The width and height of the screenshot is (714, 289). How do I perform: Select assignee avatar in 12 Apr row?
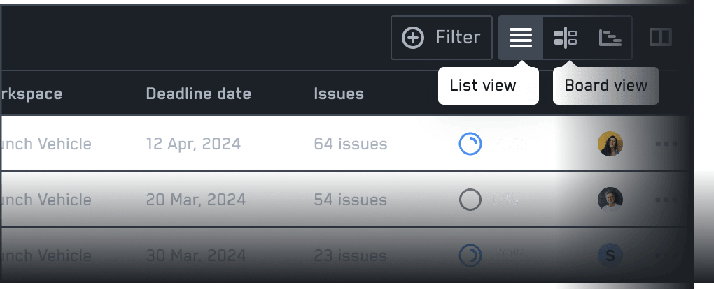[610, 144]
